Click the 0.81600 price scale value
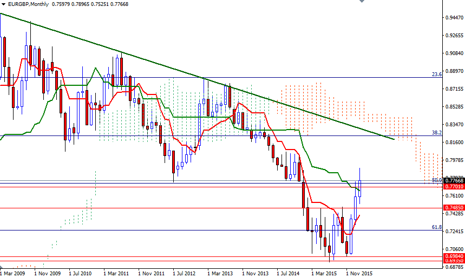 point(455,143)
